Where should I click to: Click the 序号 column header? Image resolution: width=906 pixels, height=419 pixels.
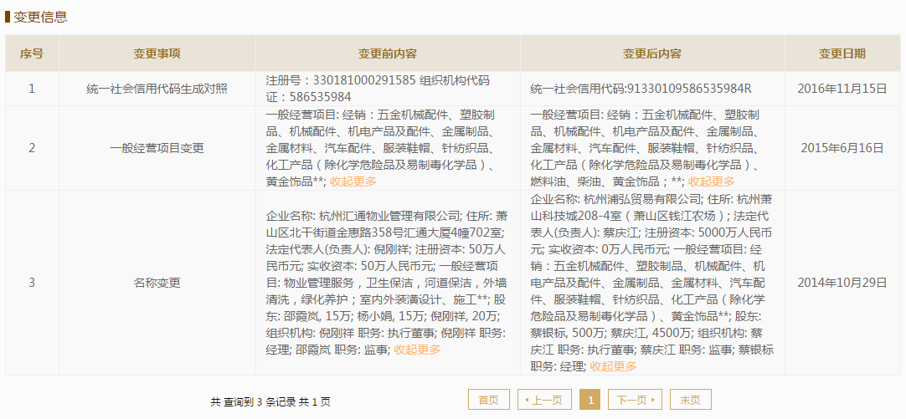coord(32,54)
